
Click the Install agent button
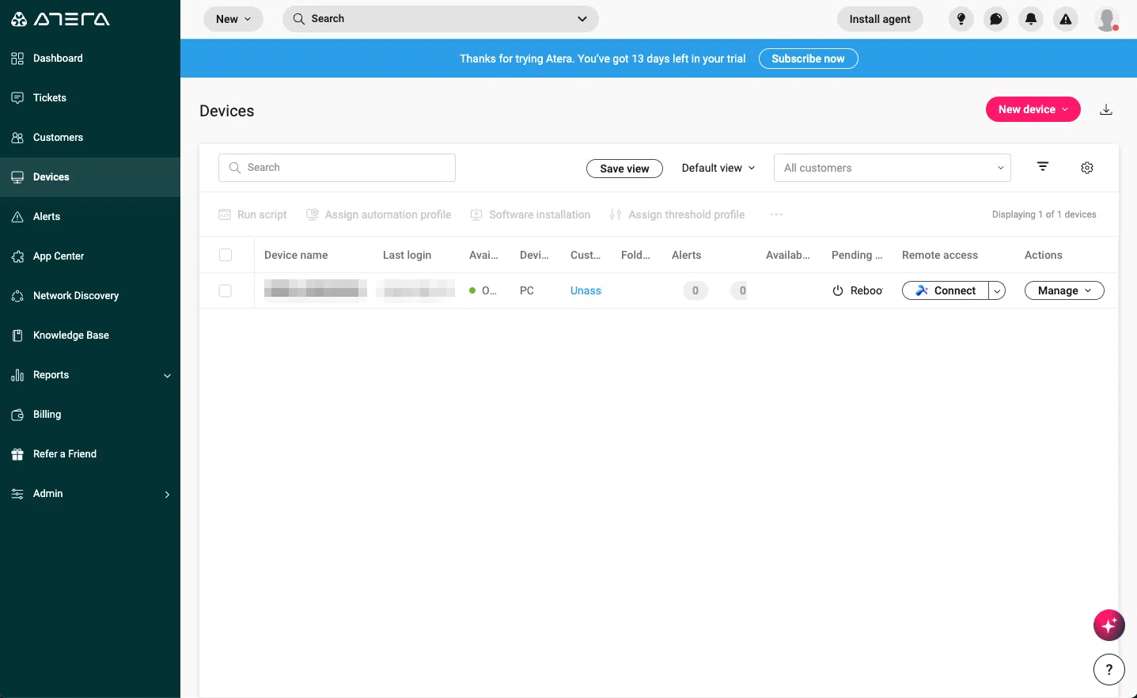click(x=880, y=19)
